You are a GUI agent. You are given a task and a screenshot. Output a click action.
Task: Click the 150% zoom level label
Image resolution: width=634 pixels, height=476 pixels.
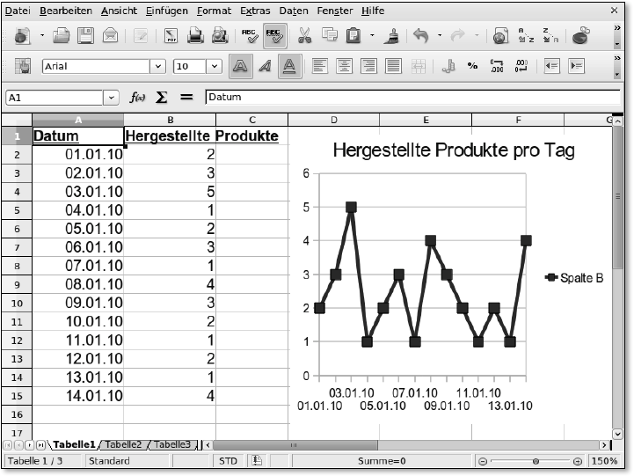click(603, 461)
